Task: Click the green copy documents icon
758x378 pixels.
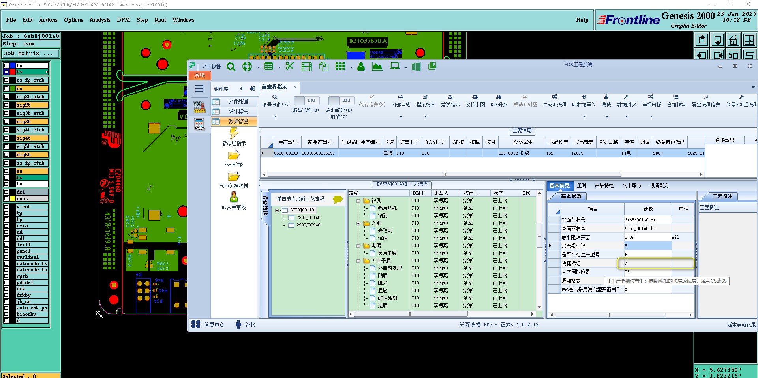Action: click(324, 66)
